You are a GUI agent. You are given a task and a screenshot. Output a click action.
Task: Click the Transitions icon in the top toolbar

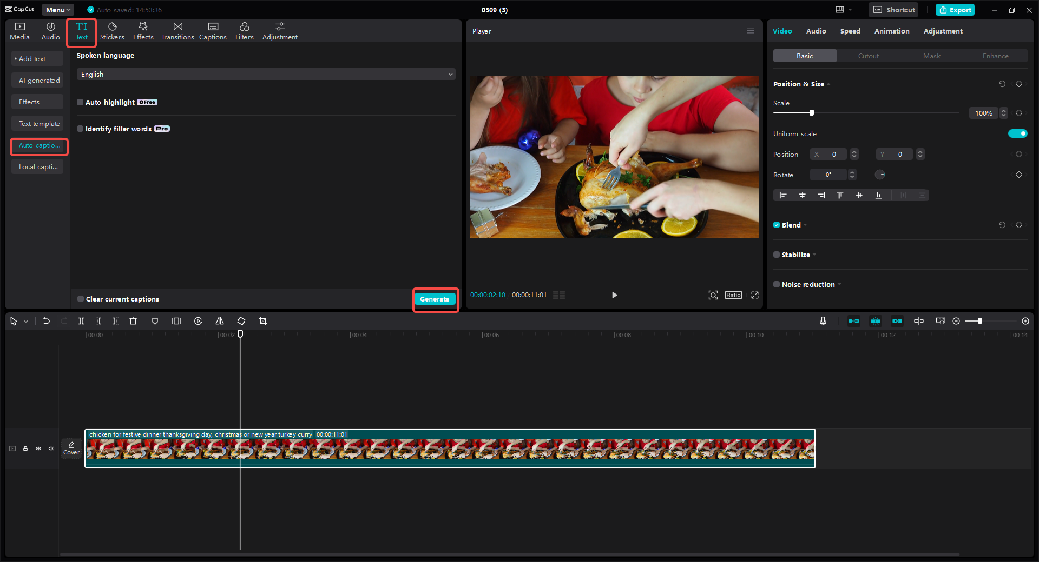click(177, 30)
